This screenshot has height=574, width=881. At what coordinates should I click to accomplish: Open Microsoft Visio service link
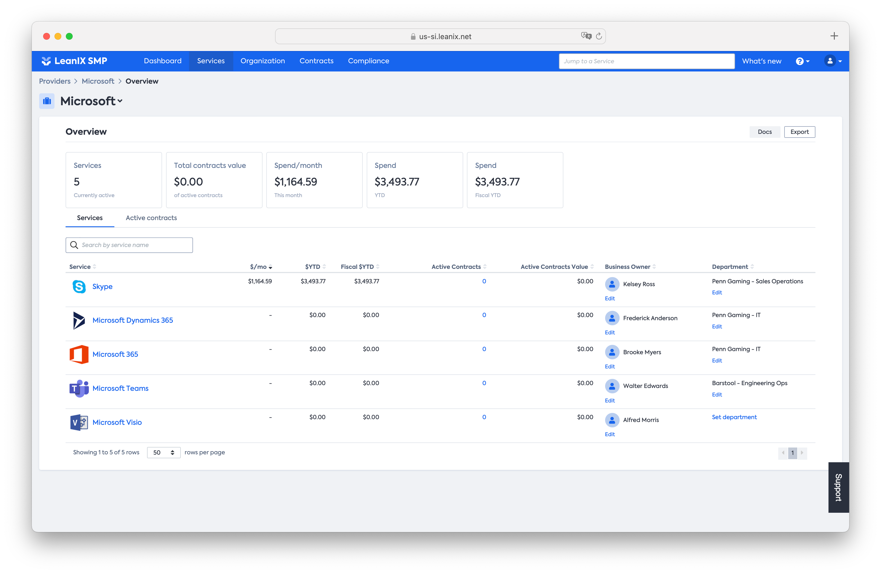pos(117,422)
